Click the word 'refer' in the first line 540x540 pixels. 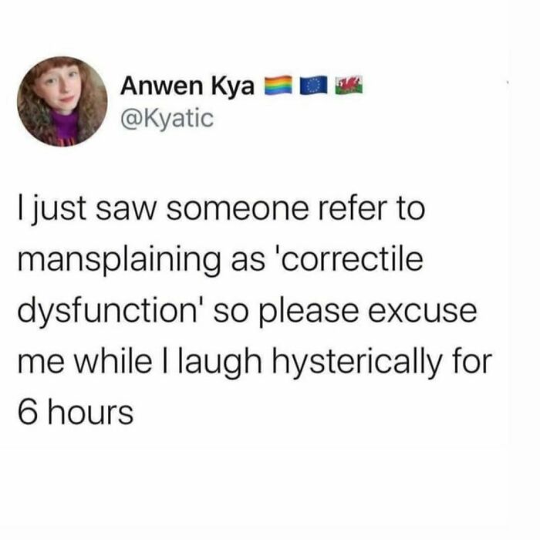point(353,208)
